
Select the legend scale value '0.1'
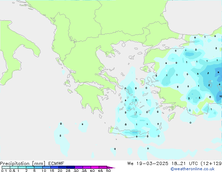click(4, 171)
